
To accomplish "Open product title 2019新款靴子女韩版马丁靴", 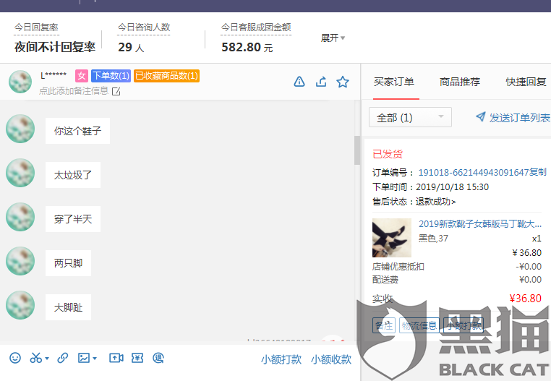I will point(479,224).
